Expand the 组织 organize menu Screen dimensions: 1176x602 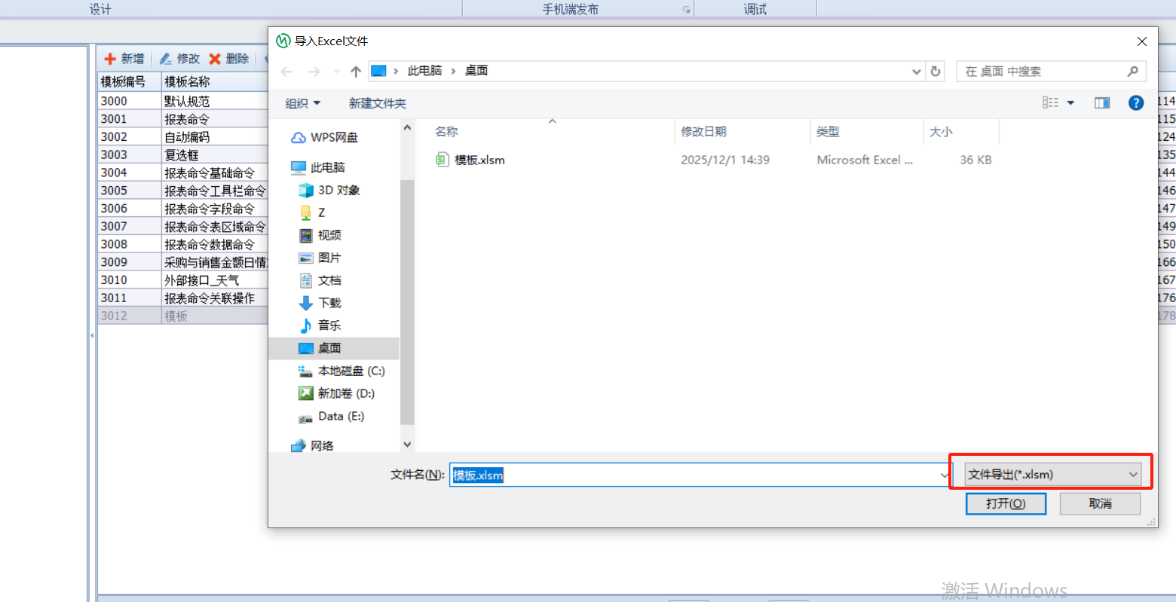302,103
